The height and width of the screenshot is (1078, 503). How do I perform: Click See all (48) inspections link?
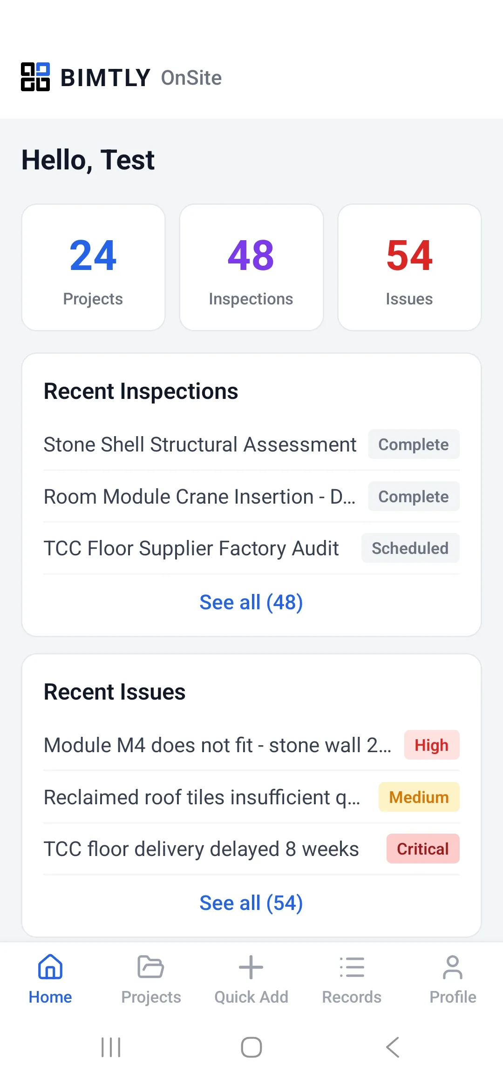tap(251, 602)
